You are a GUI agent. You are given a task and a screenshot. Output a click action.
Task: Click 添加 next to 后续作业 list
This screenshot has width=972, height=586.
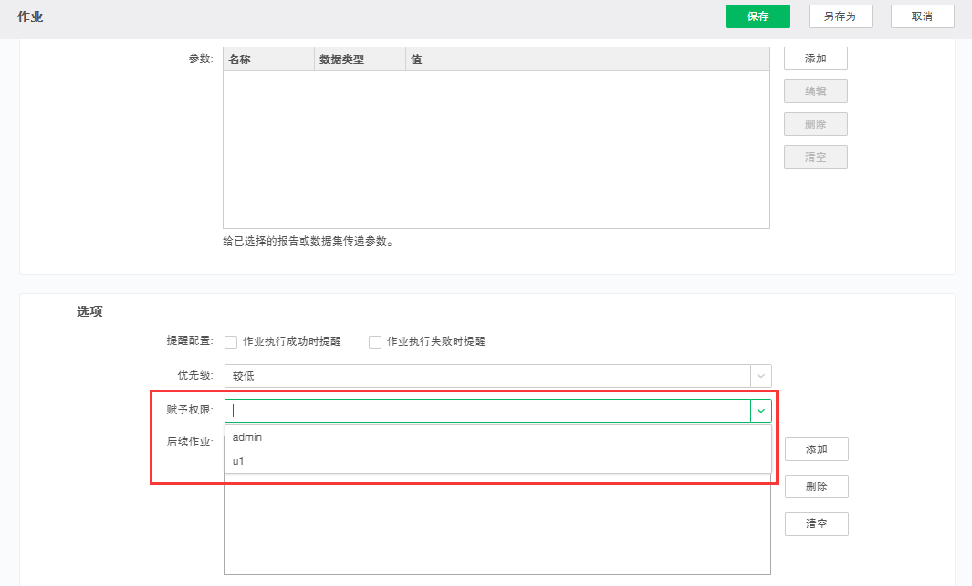tap(816, 449)
